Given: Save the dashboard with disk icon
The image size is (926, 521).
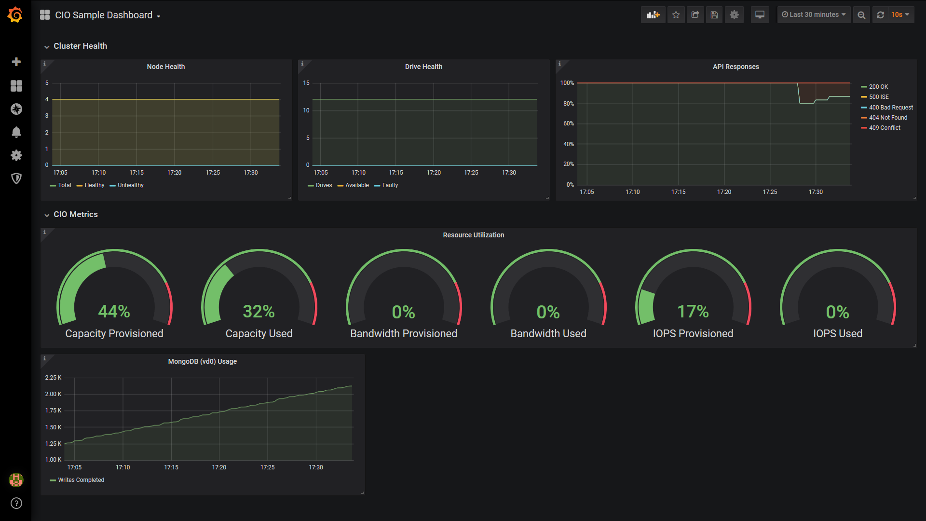Looking at the screenshot, I should coord(714,15).
